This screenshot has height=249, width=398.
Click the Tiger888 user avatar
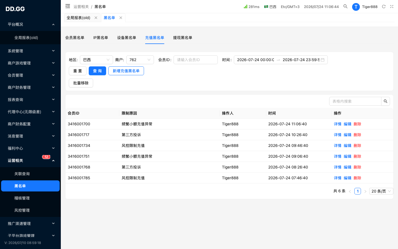356,7
